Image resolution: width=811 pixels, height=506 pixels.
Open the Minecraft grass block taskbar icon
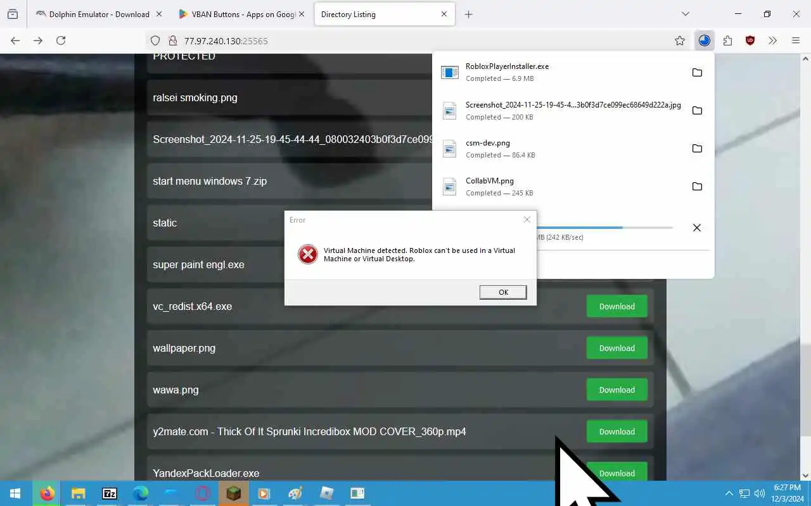233,493
